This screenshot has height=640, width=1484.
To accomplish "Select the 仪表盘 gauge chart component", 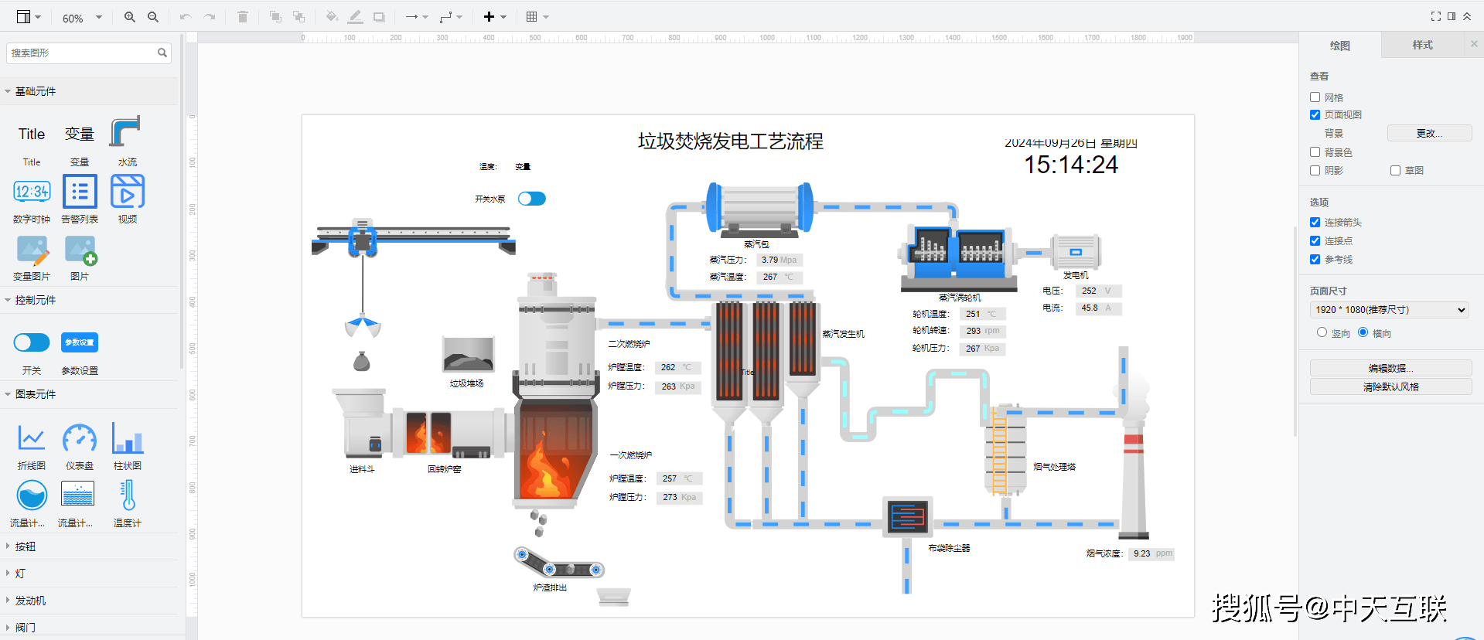I will point(80,439).
